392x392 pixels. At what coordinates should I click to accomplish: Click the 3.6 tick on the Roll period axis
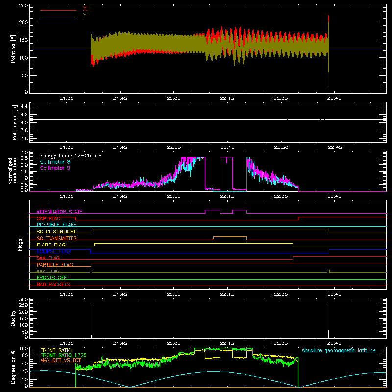pyautogui.click(x=24, y=139)
